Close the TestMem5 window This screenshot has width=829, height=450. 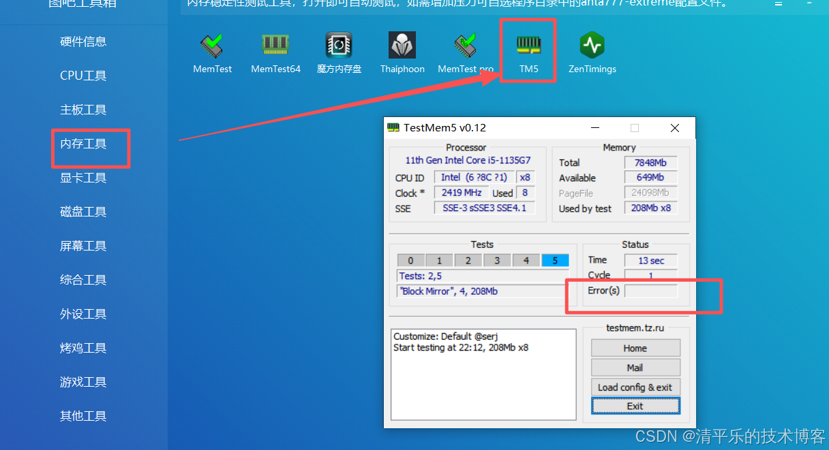674,128
